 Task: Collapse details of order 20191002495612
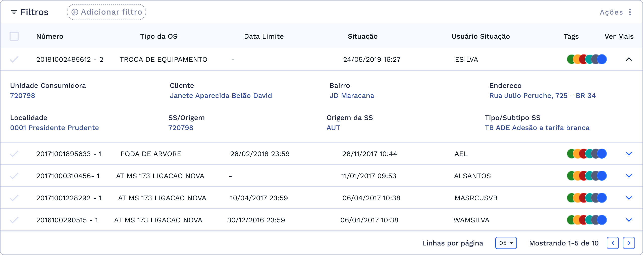(x=629, y=59)
